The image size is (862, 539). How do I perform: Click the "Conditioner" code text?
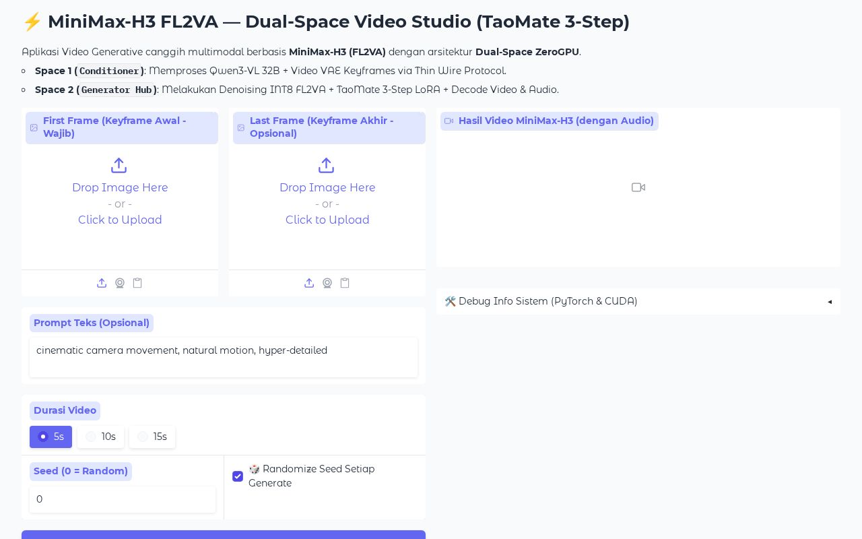[x=109, y=71]
